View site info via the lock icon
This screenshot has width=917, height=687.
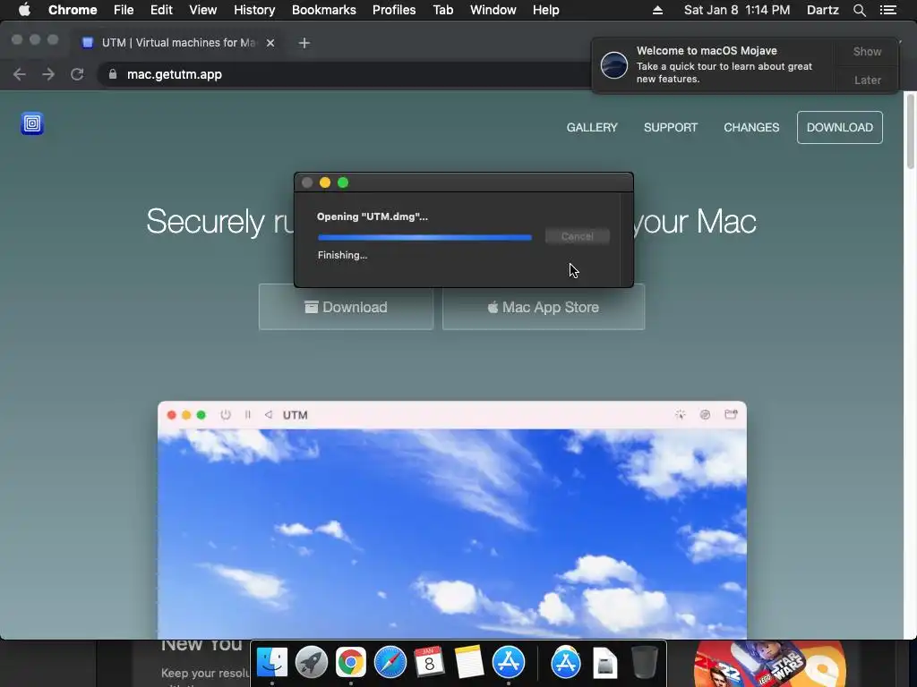click(x=113, y=74)
